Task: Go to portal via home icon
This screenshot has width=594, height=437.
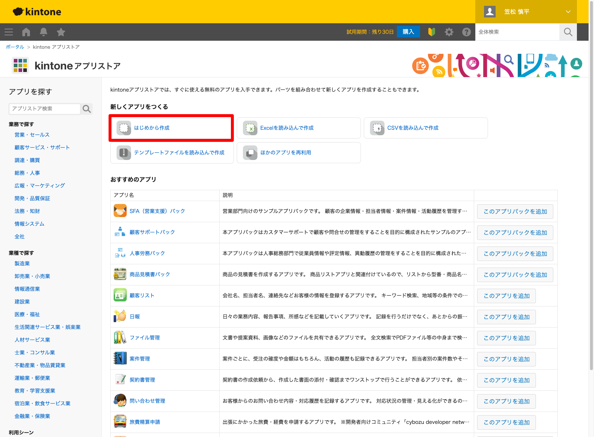Action: point(26,32)
